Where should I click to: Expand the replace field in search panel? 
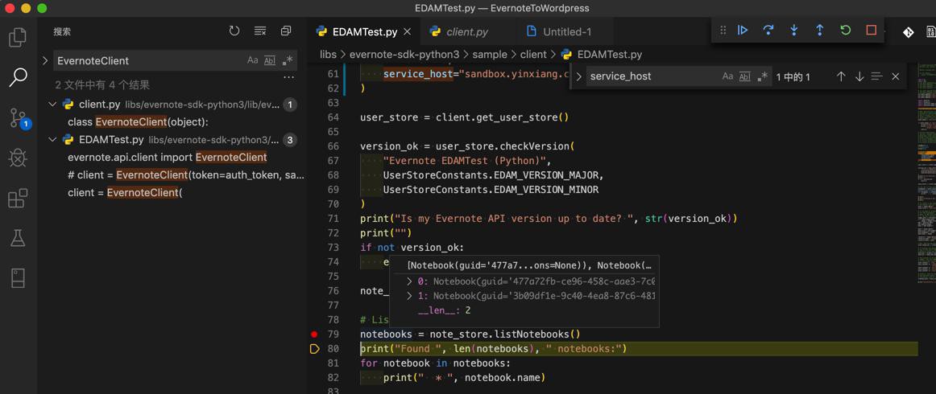pyautogui.click(x=45, y=60)
